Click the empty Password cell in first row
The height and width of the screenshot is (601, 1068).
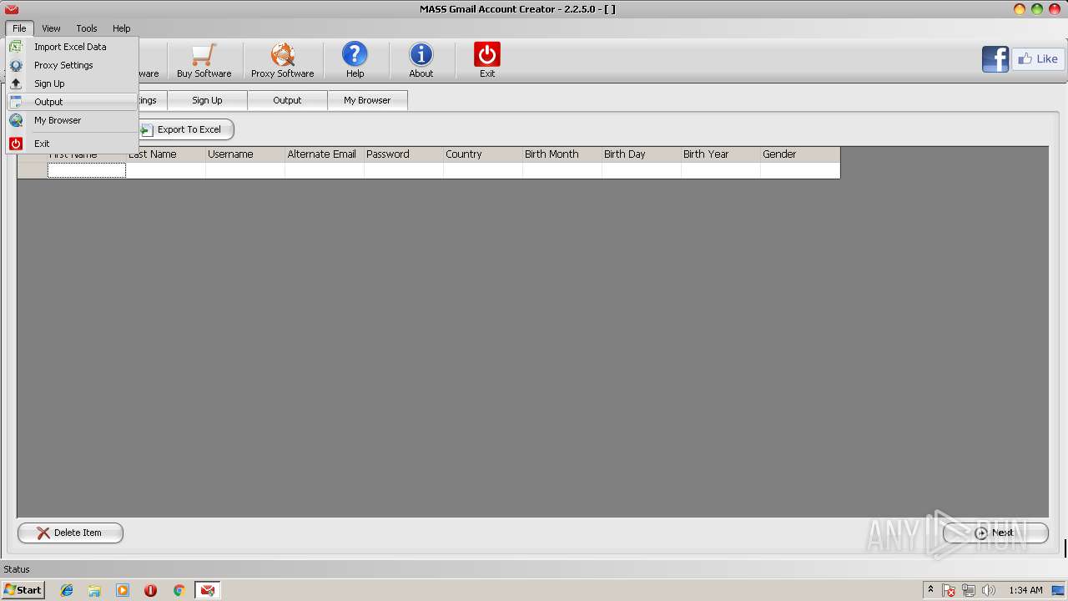(404, 170)
